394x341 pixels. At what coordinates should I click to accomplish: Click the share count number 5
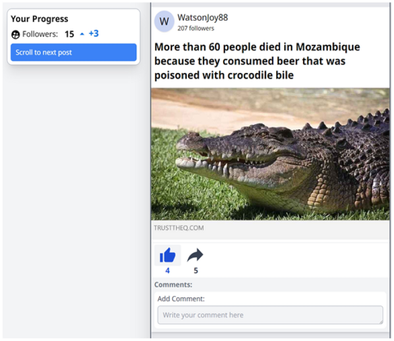pyautogui.click(x=196, y=271)
